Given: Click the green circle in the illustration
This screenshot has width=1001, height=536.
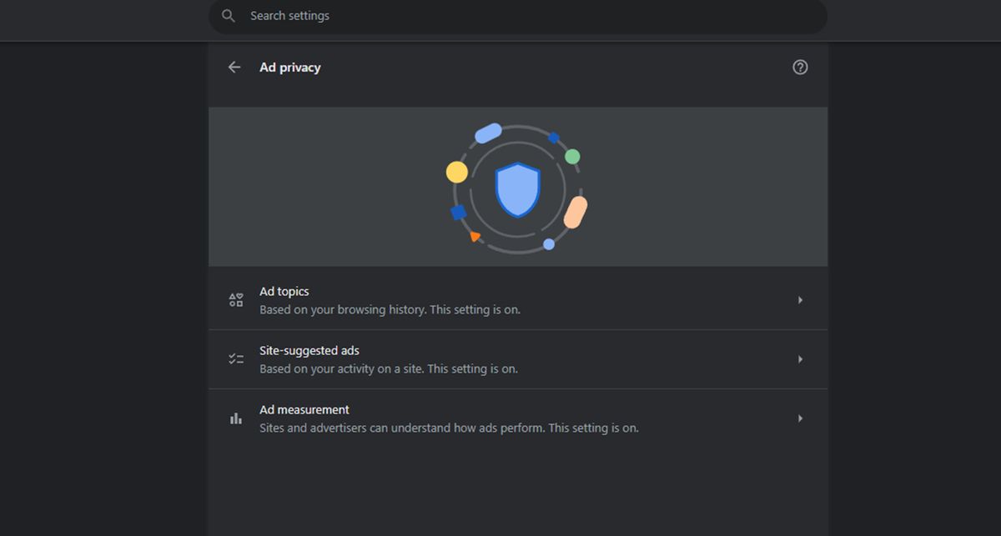Looking at the screenshot, I should pyautogui.click(x=572, y=156).
